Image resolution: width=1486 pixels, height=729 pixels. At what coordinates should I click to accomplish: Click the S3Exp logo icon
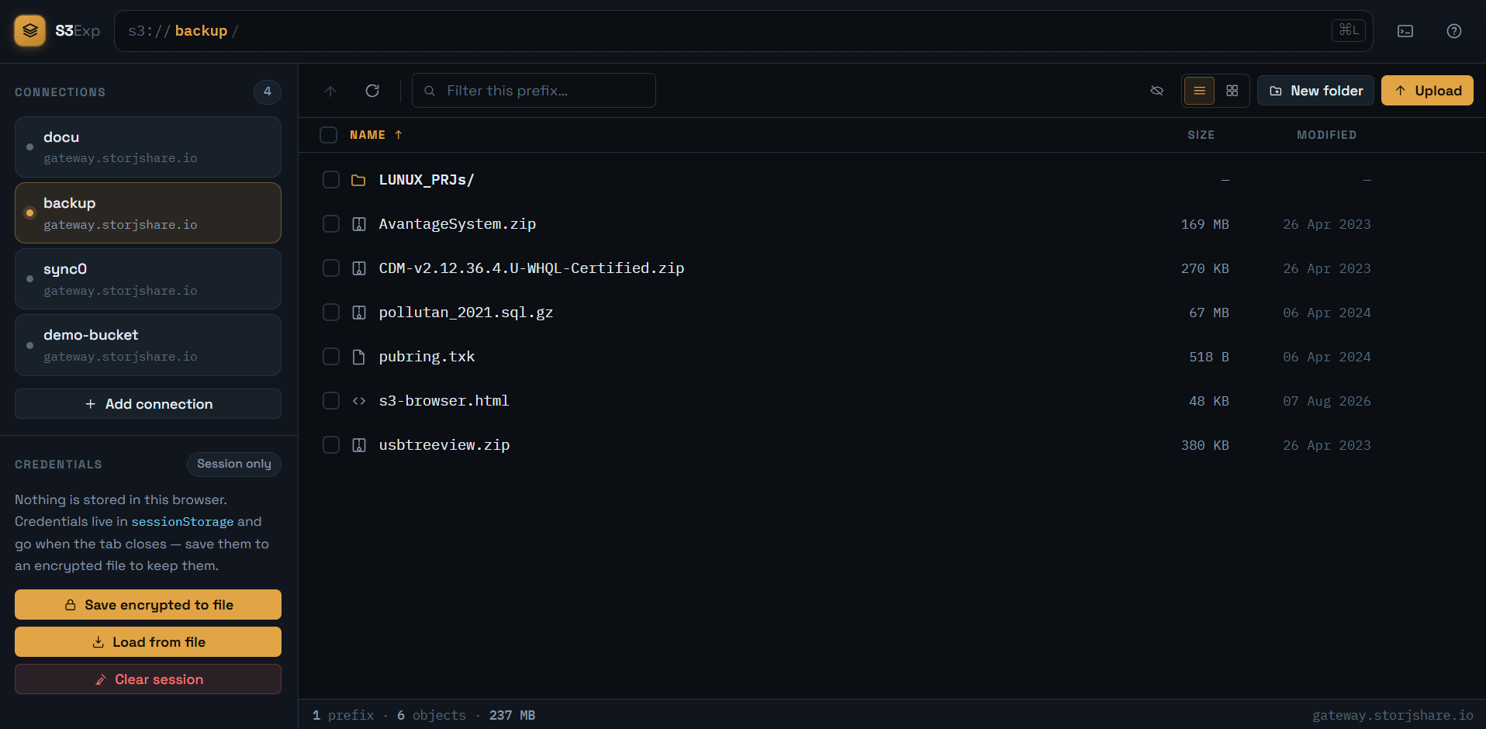tap(29, 31)
